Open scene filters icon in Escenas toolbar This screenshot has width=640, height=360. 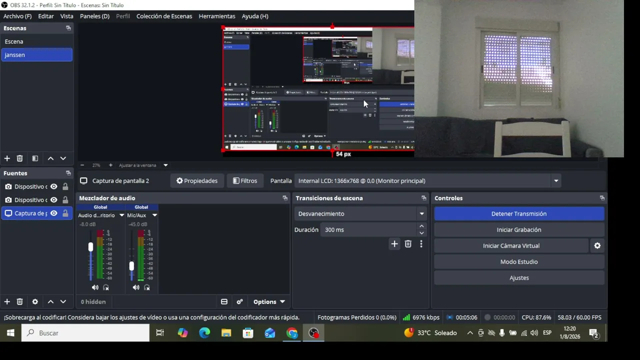pyautogui.click(x=35, y=158)
